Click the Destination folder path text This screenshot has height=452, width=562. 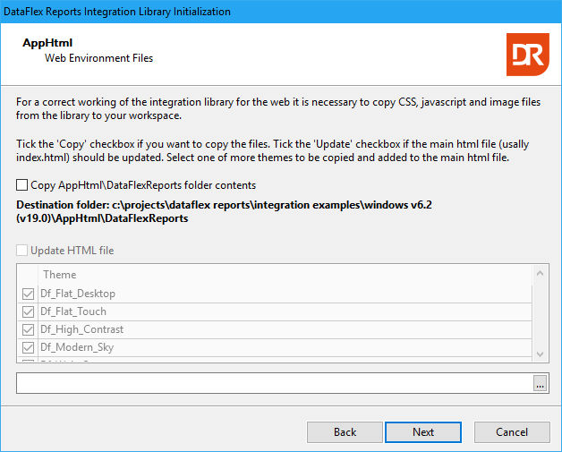tap(224, 211)
